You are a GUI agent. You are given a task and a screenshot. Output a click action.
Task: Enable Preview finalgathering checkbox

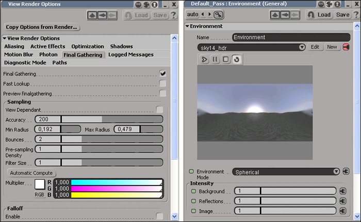pos(163,93)
